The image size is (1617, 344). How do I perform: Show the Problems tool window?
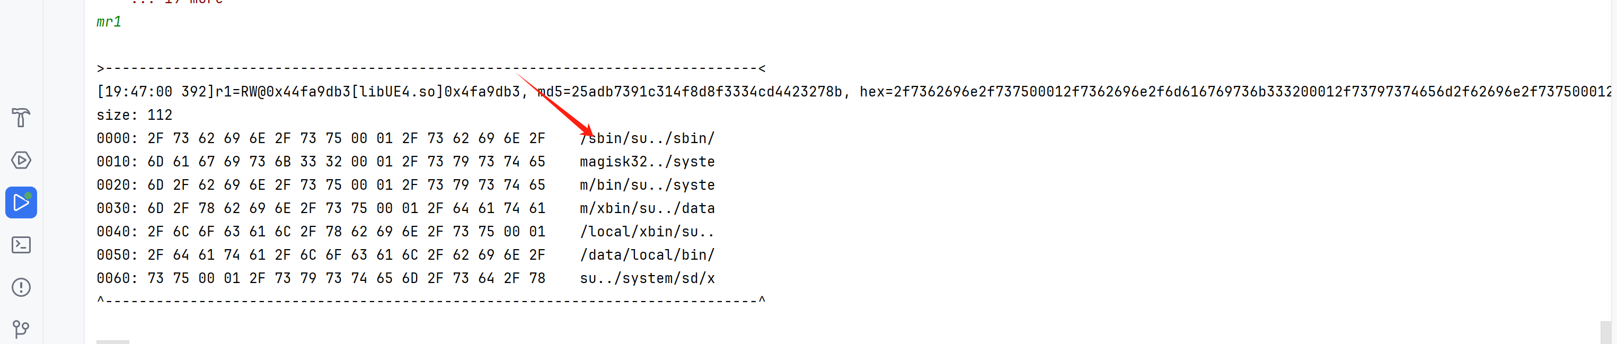(x=21, y=287)
